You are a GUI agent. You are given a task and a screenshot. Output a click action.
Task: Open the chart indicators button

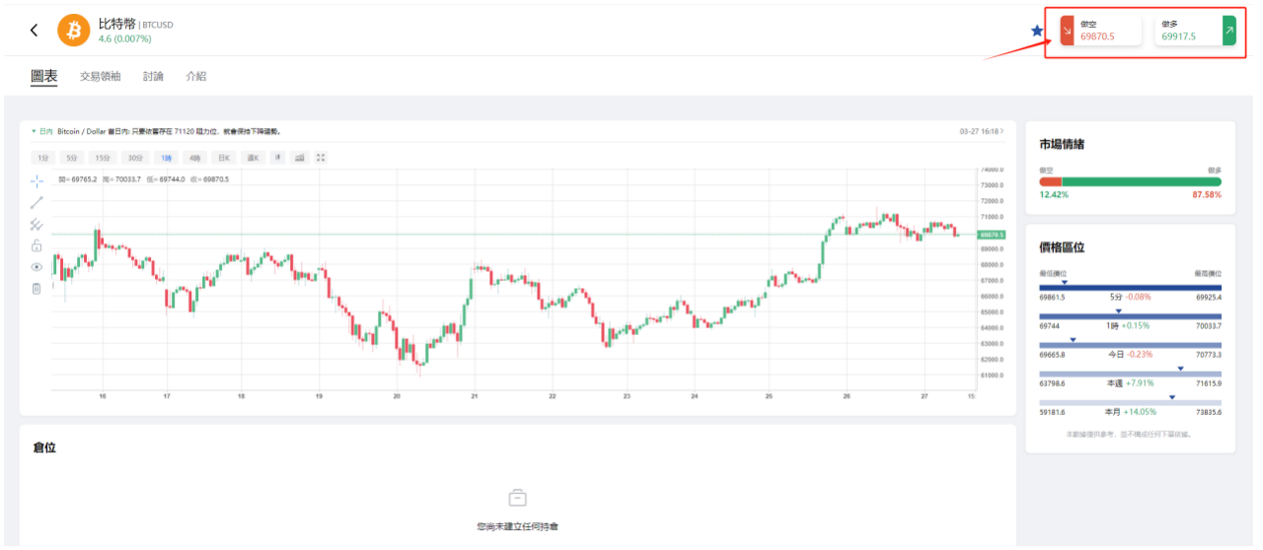(x=299, y=158)
